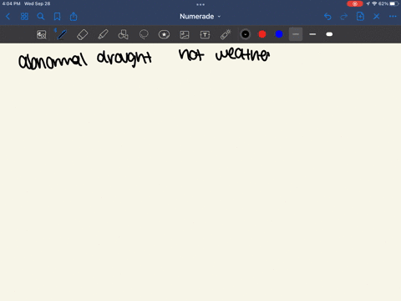401x301 pixels.
Task: Select the medium stroke width
Action: pyautogui.click(x=312, y=34)
